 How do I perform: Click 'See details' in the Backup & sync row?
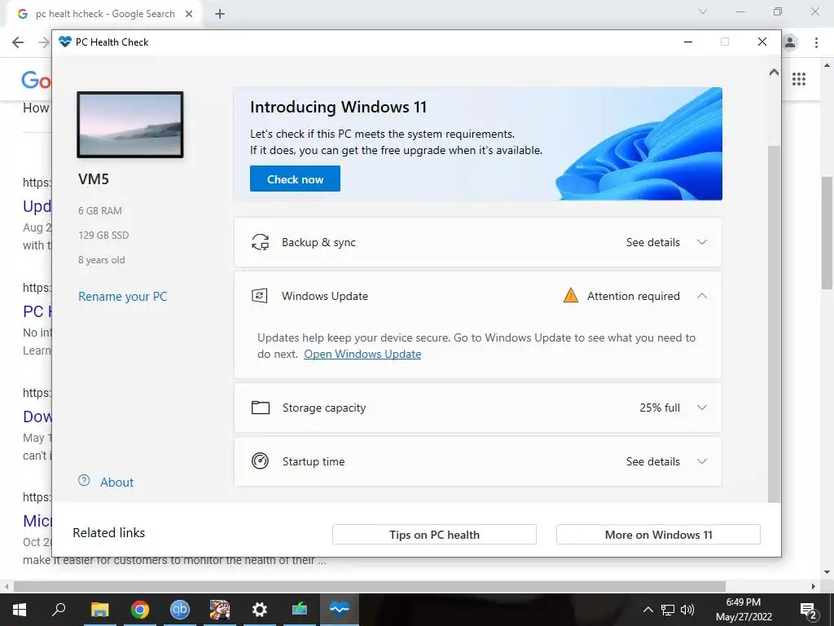coord(652,242)
